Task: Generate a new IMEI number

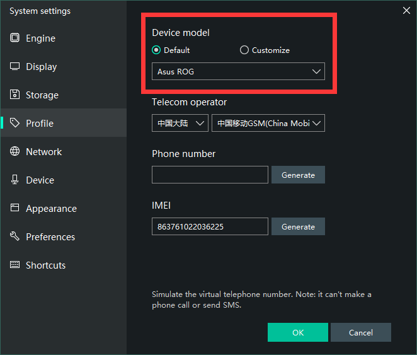Action: pyautogui.click(x=298, y=226)
